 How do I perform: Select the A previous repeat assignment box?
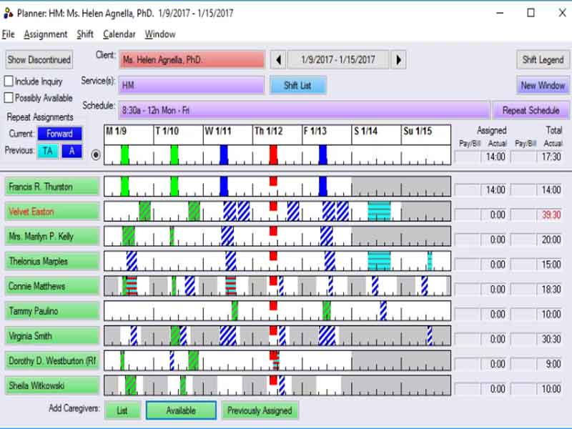(71, 151)
